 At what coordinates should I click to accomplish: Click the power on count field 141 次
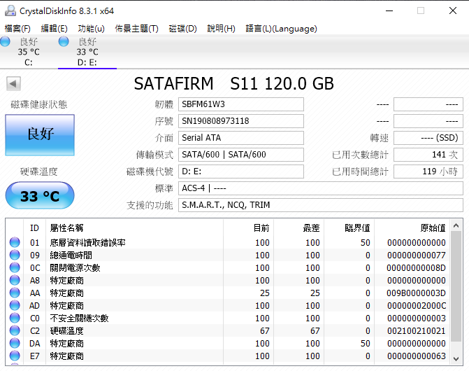[428, 155]
